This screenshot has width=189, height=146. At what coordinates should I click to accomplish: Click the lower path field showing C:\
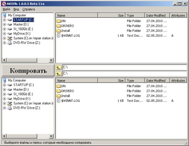click(125, 74)
